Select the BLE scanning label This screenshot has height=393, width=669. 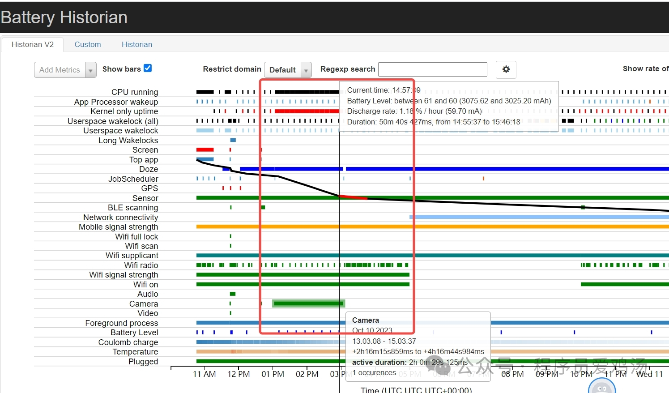(x=133, y=208)
